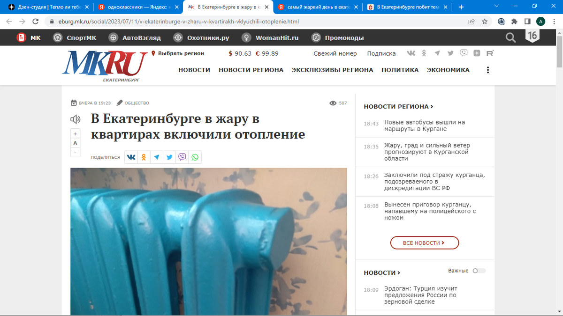563x316 pixels.
Task: Open the Промокоды link
Action: (x=338, y=38)
